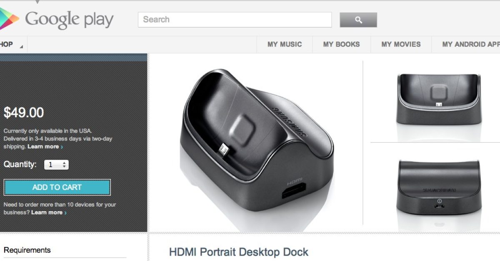Click the arrow icon beside business Learn more
Image resolution: width=500 pixels, height=261 pixels.
(x=65, y=213)
